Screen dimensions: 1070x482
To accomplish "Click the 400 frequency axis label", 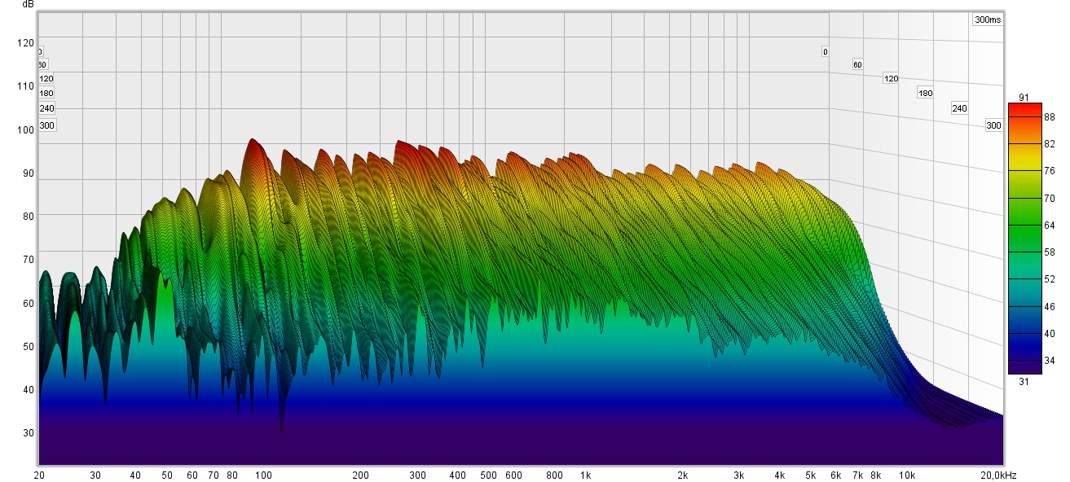I will pos(457,475).
